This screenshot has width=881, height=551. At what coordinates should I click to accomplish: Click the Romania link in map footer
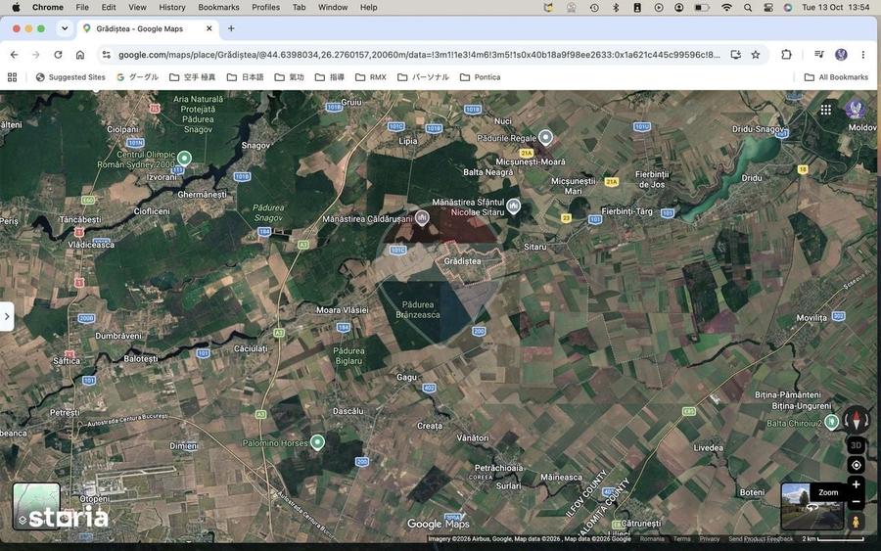(652, 538)
